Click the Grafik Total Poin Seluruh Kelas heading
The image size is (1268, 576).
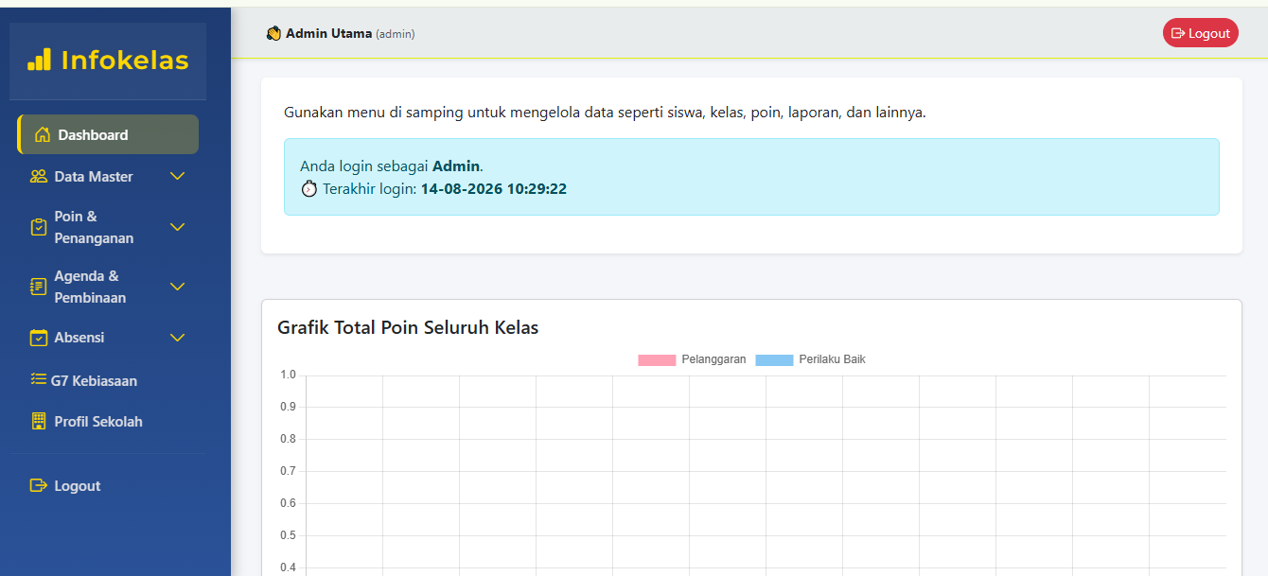click(408, 328)
